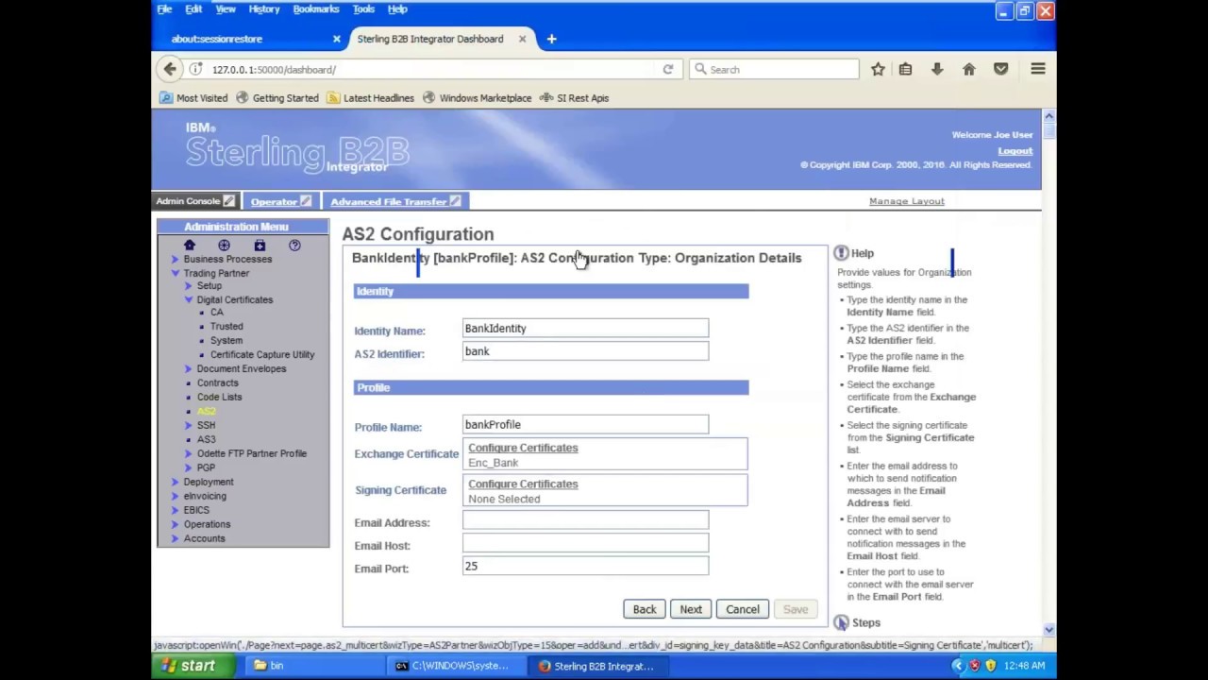Reload the dashboard page
The height and width of the screenshot is (680, 1208).
pos(668,69)
